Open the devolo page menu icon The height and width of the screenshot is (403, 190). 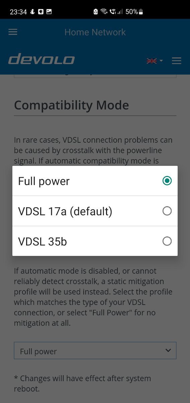pyautogui.click(x=176, y=60)
